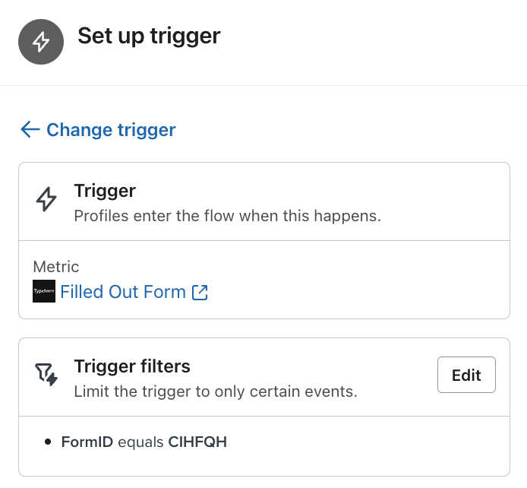The height and width of the screenshot is (488, 527).
Task: Click the Trigger card heading
Action: tap(105, 191)
